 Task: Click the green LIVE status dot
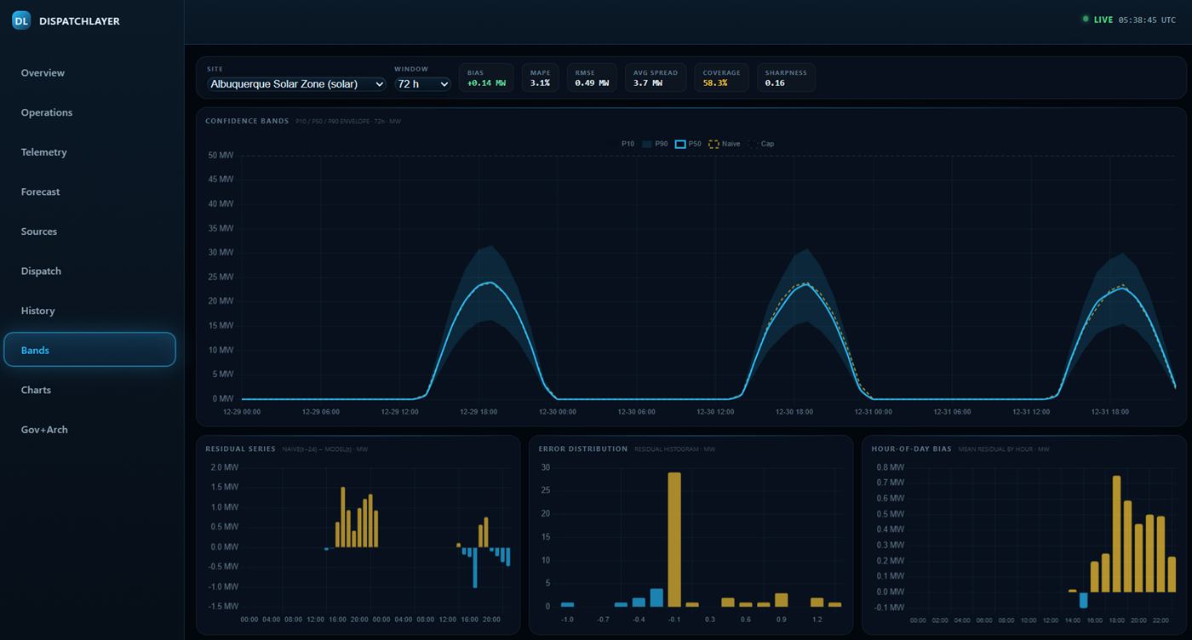tap(1086, 19)
